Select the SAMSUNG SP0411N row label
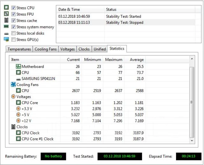The image size is (204, 165). click(38, 79)
